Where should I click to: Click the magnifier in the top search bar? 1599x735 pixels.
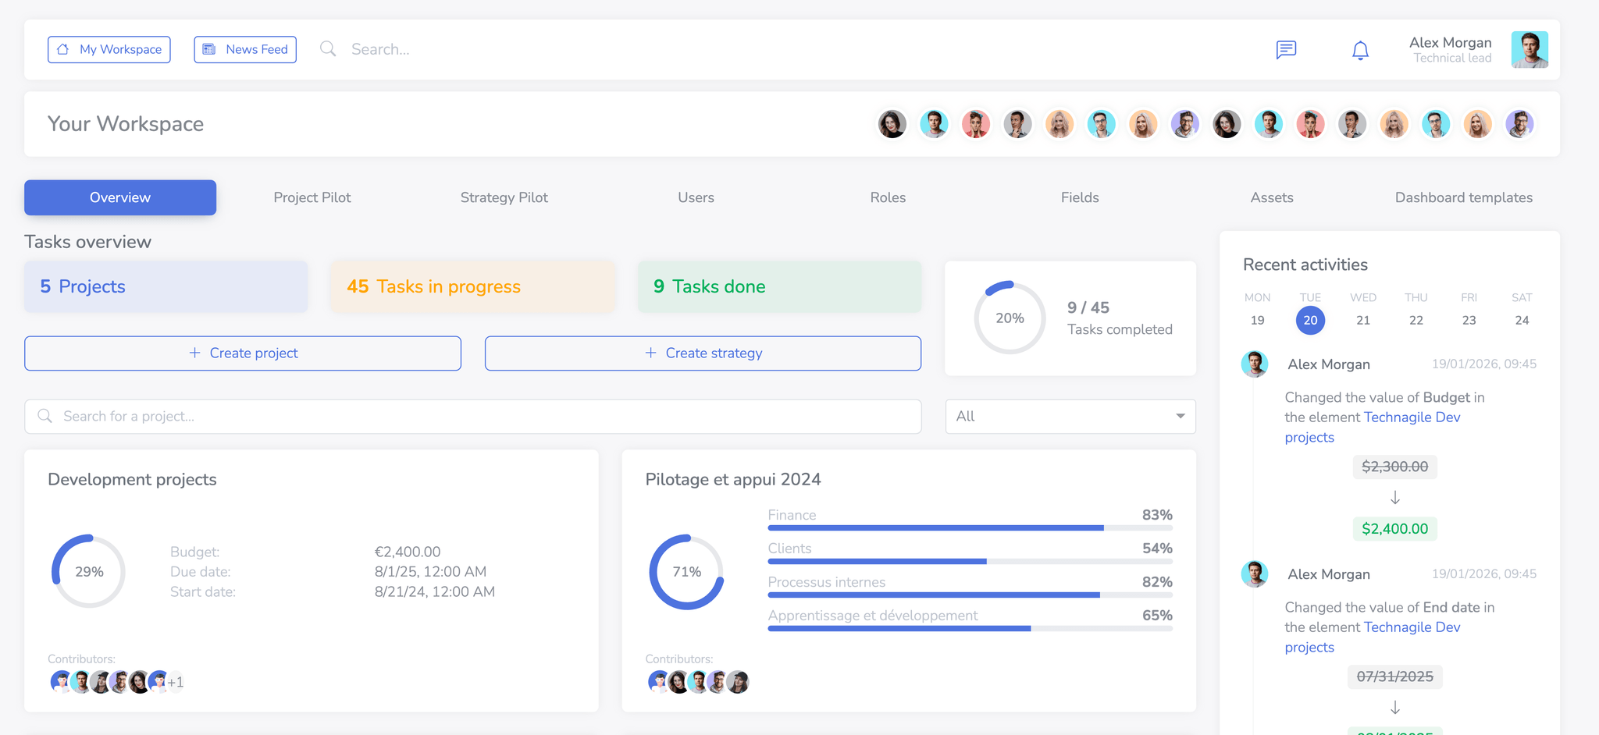pos(328,48)
